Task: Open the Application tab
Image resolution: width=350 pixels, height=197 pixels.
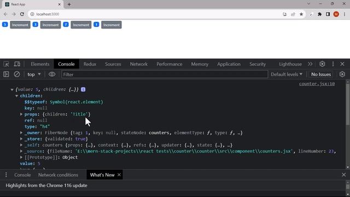Action: pyautogui.click(x=229, y=64)
